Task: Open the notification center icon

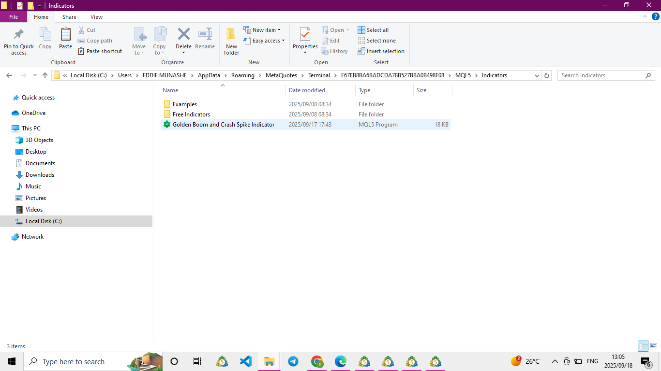Action: tap(646, 362)
